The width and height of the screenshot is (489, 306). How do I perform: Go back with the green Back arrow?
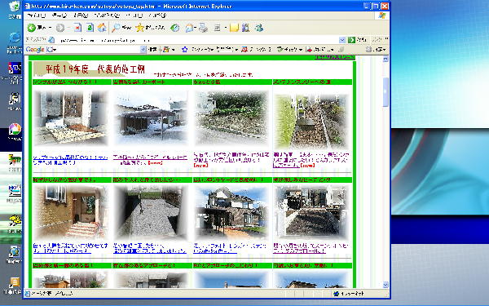click(x=32, y=28)
